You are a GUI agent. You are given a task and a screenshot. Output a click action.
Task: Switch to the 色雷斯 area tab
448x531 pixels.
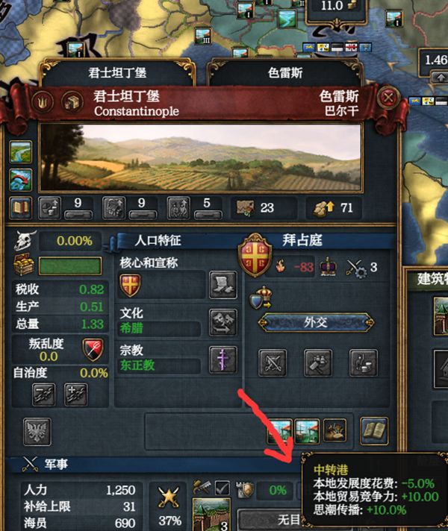click(x=285, y=72)
